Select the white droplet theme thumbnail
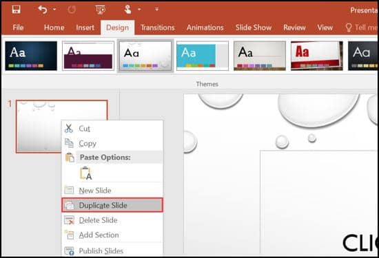Screen dimensions: 379x258 (x=145, y=56)
